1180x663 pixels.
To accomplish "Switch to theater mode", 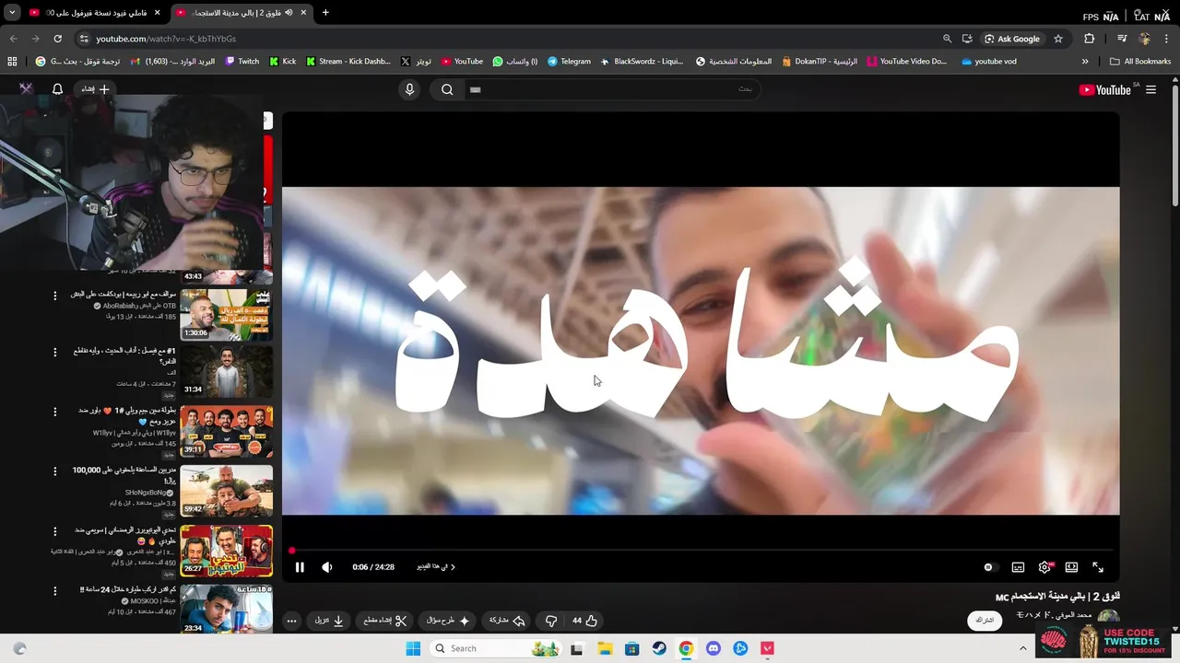I will tap(1071, 567).
